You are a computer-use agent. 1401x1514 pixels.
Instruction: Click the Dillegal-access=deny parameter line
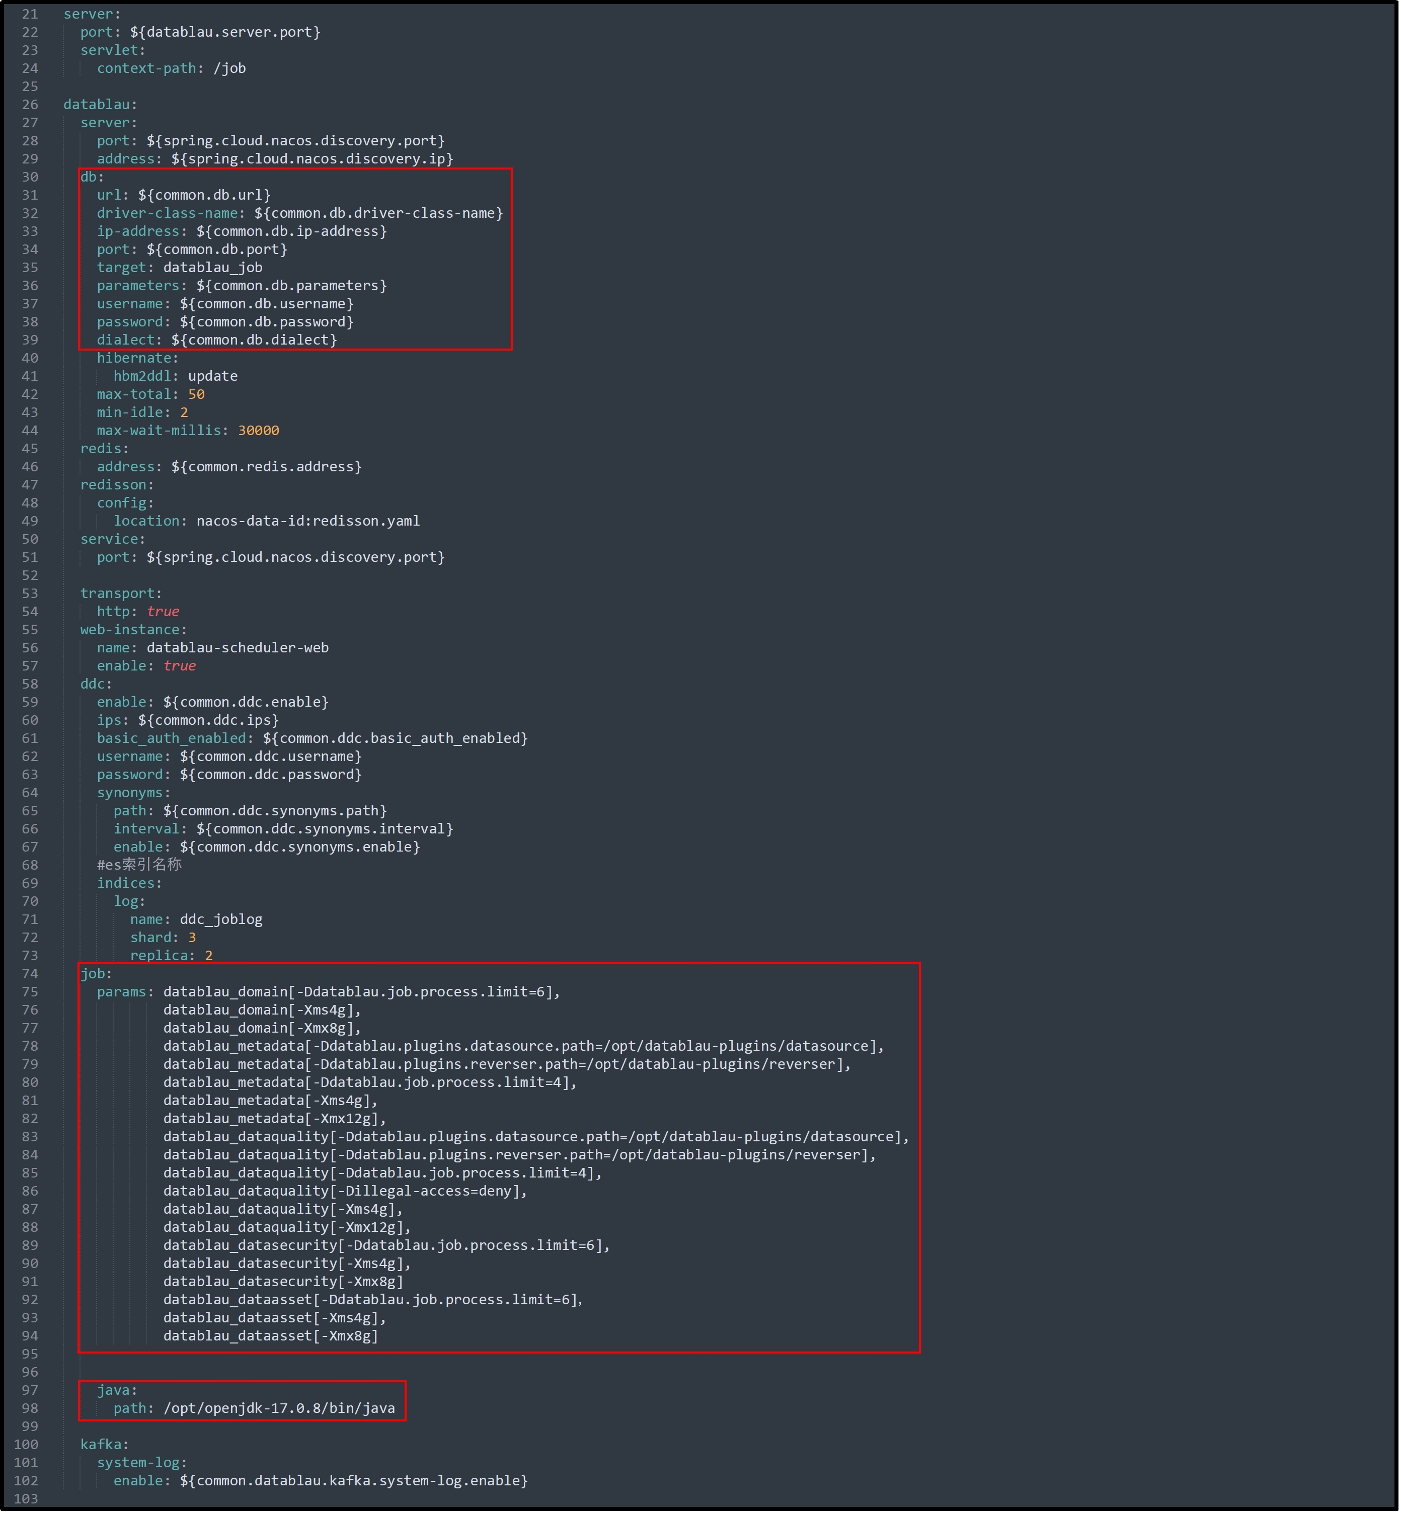(x=345, y=1193)
